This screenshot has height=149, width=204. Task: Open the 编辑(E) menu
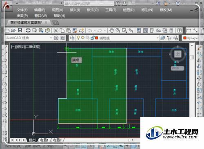pyautogui.click(x=40, y=10)
